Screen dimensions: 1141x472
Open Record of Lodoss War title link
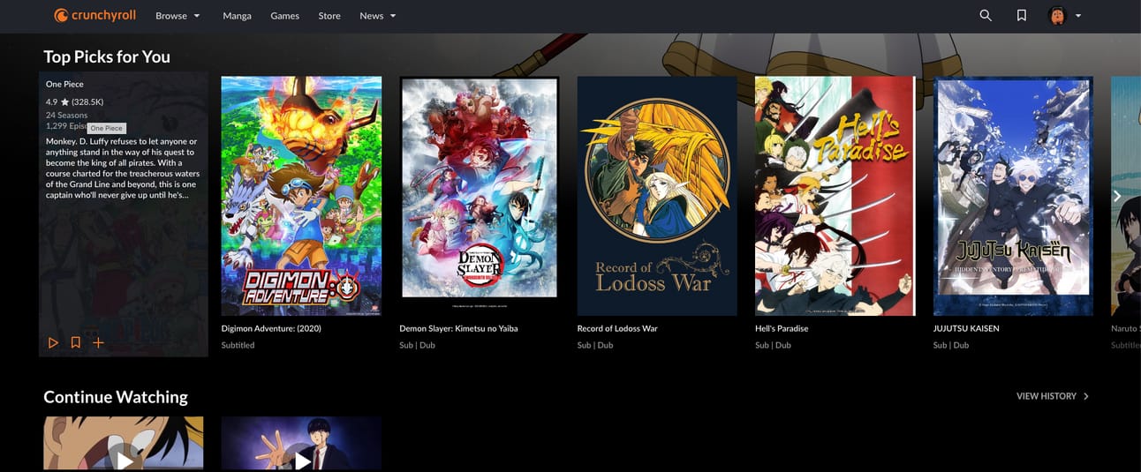[617, 328]
